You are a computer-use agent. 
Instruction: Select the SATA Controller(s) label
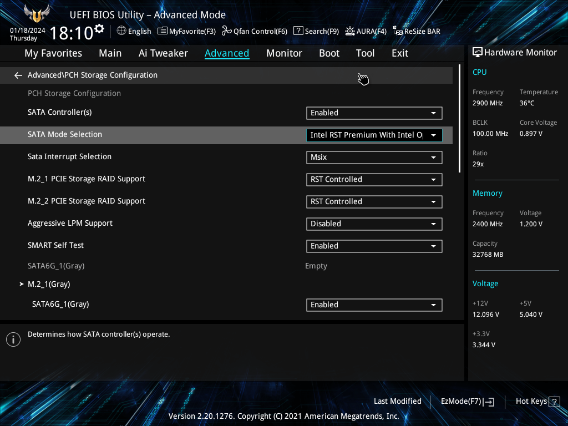point(60,112)
